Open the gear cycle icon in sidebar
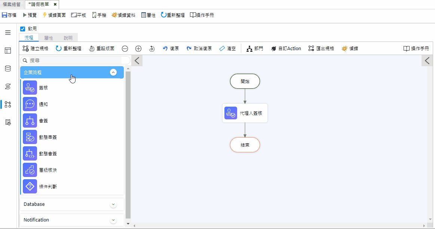 click(x=8, y=86)
